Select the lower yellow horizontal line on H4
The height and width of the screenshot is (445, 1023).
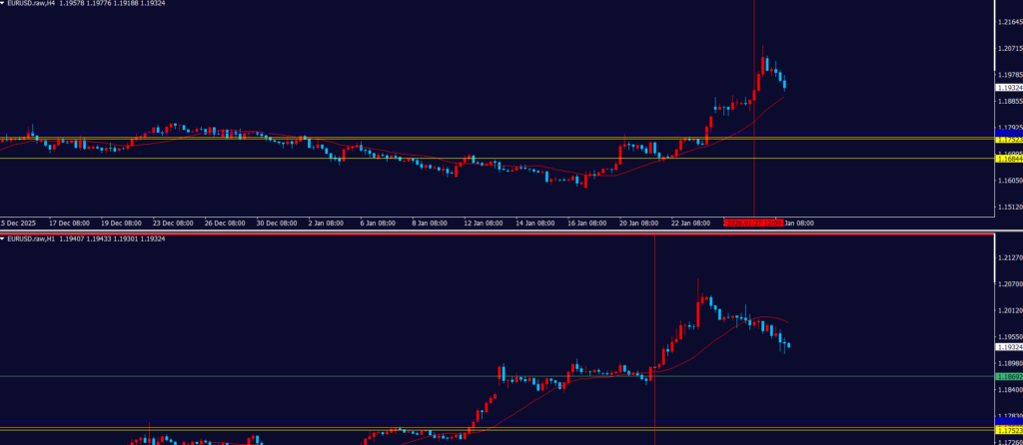(300, 158)
